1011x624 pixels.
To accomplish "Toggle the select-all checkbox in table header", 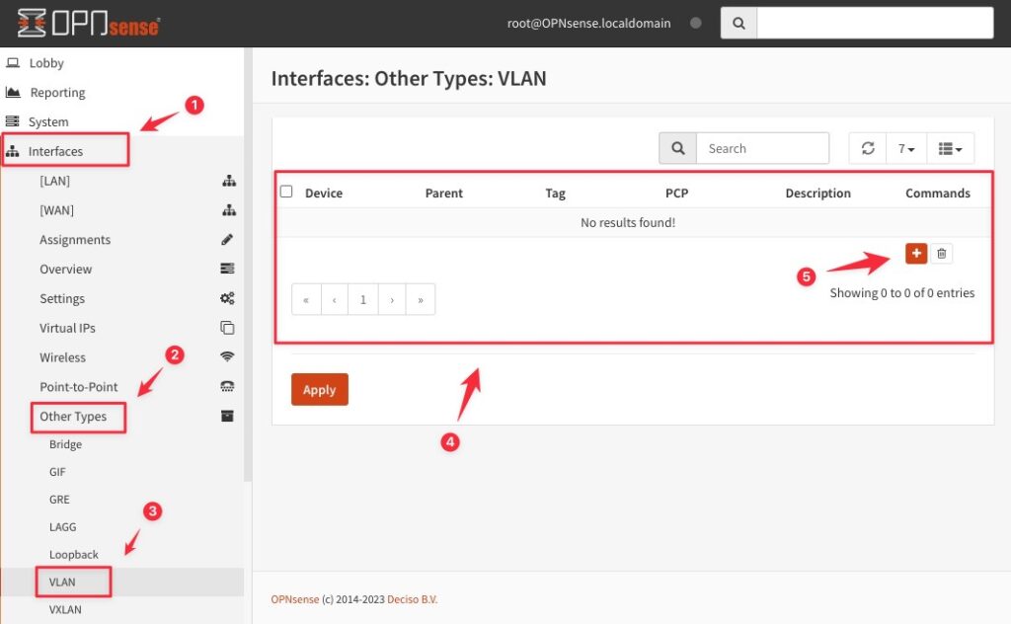I will click(x=286, y=192).
